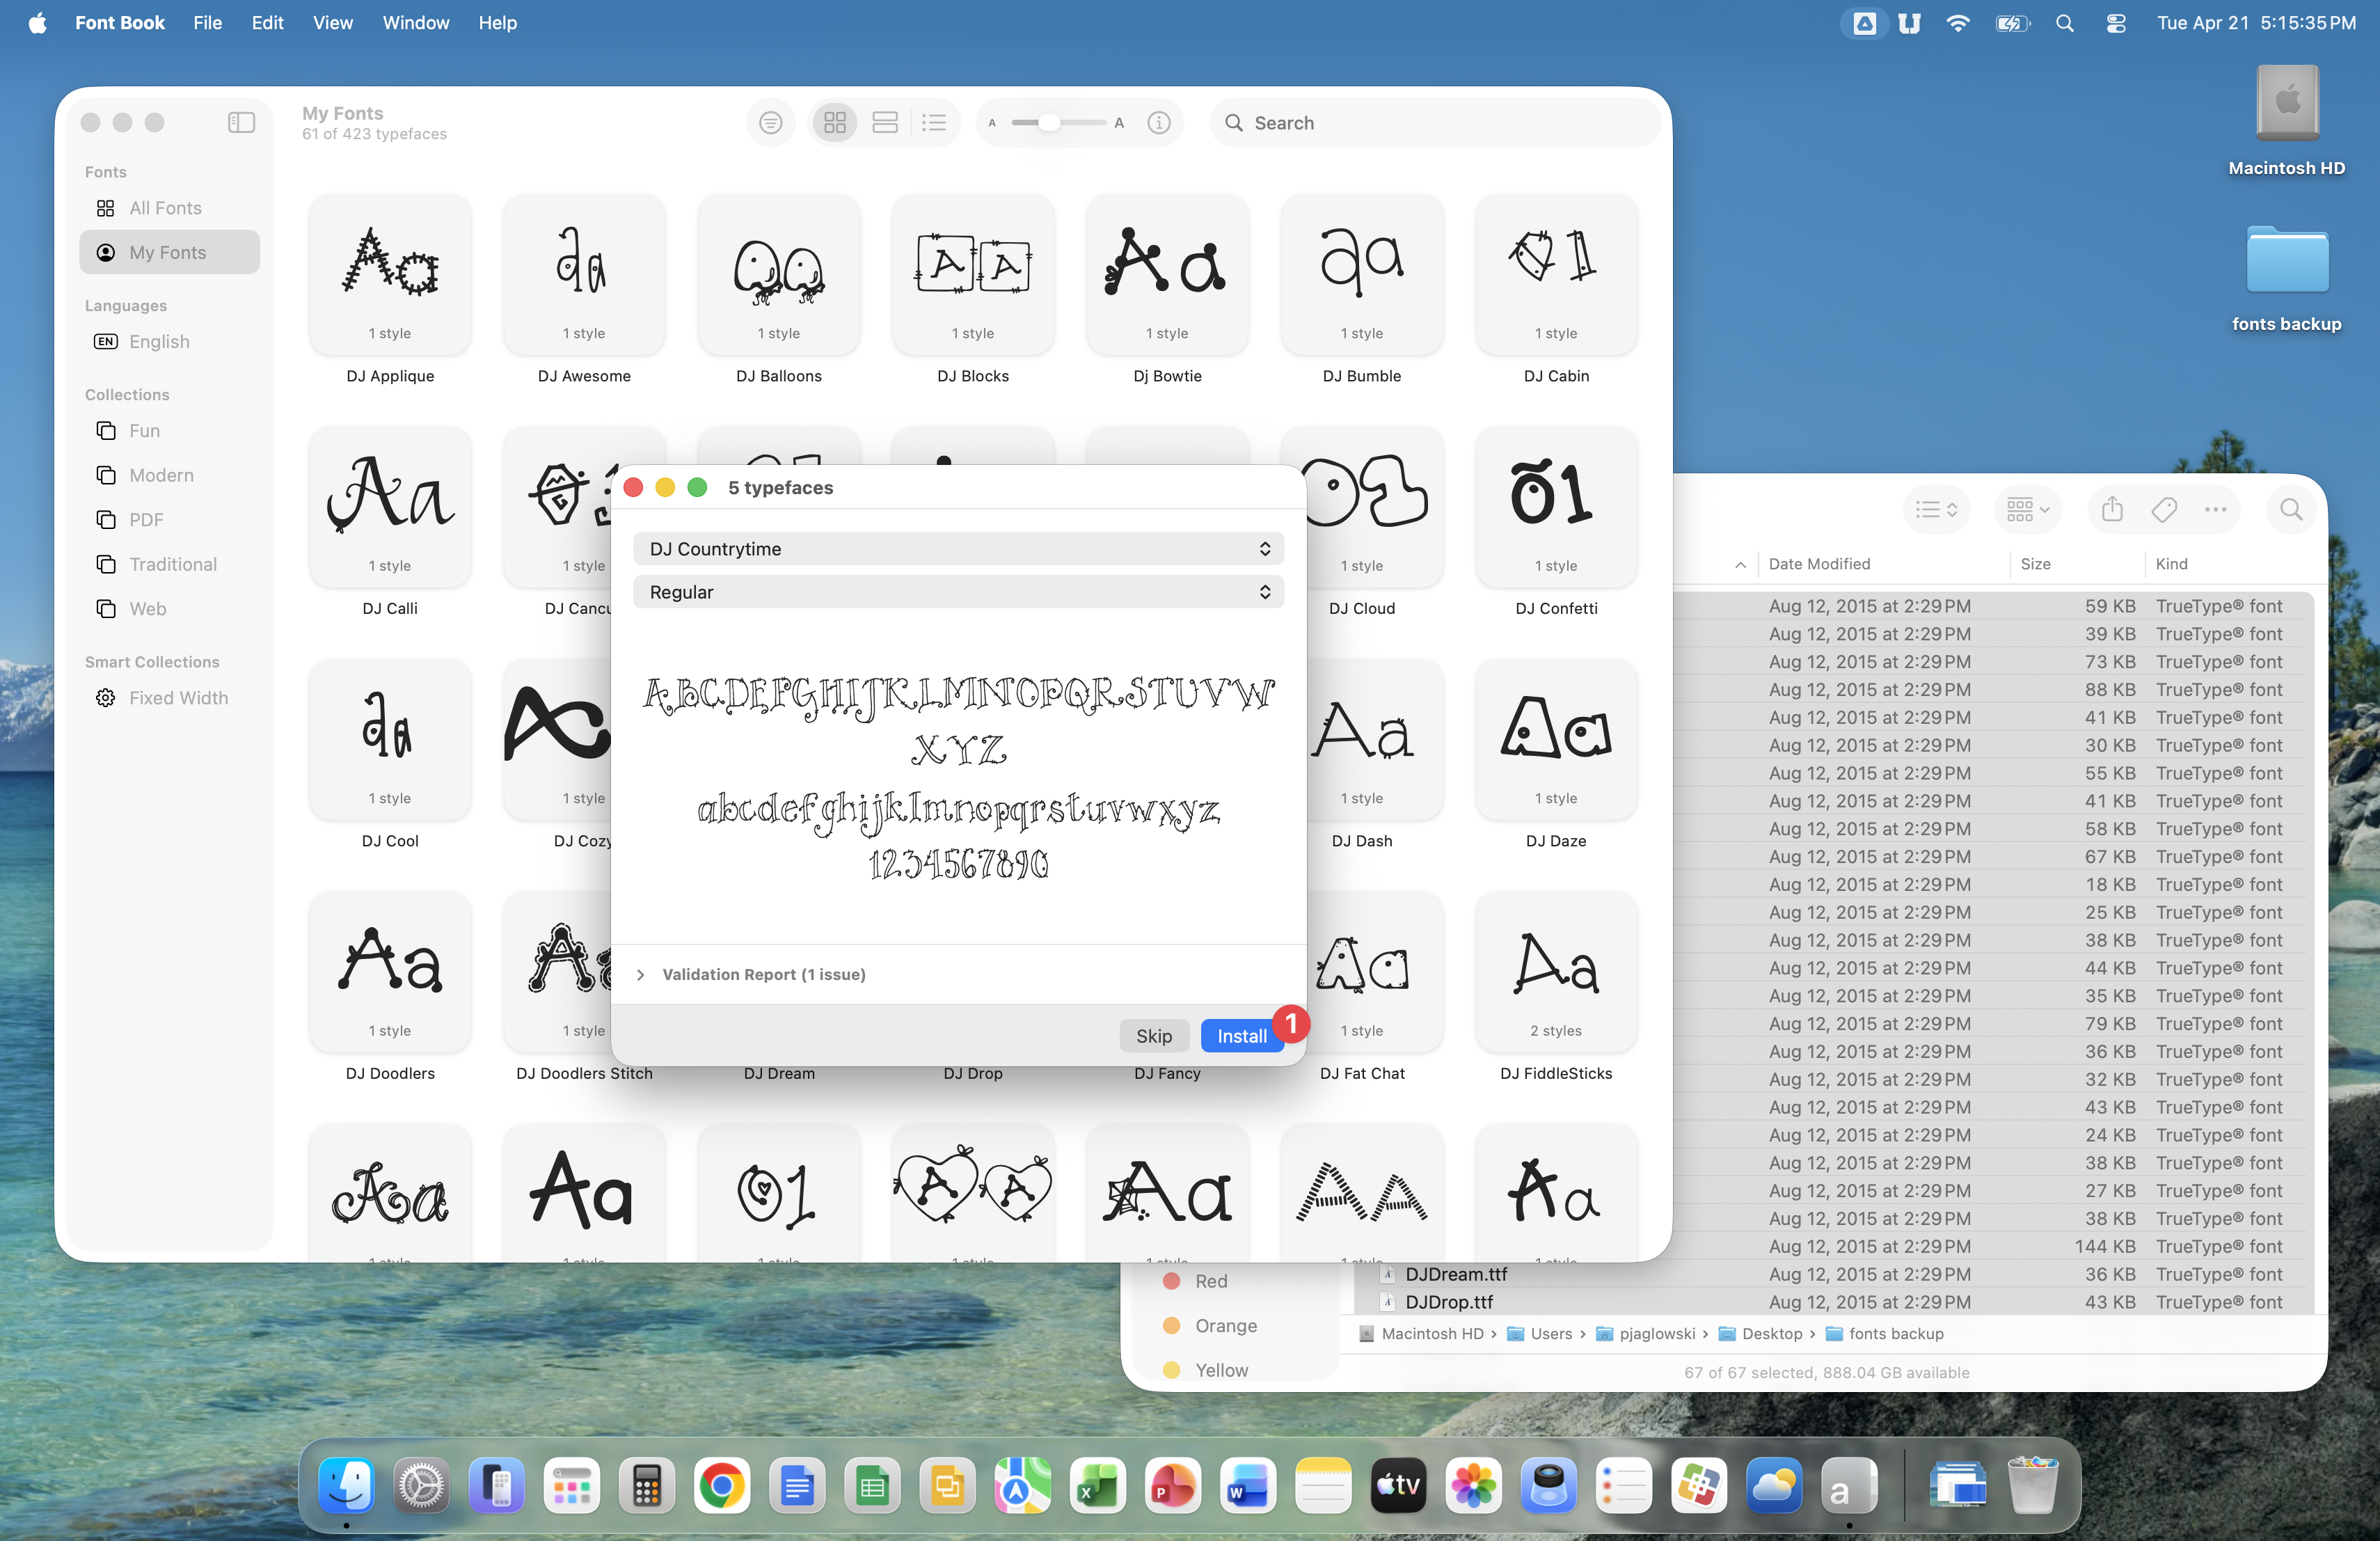The width and height of the screenshot is (2380, 1541).
Task: Adjust the preview size slider
Action: pos(1049,122)
